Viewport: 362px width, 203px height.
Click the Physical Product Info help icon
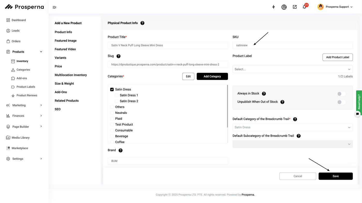pyautogui.click(x=142, y=23)
